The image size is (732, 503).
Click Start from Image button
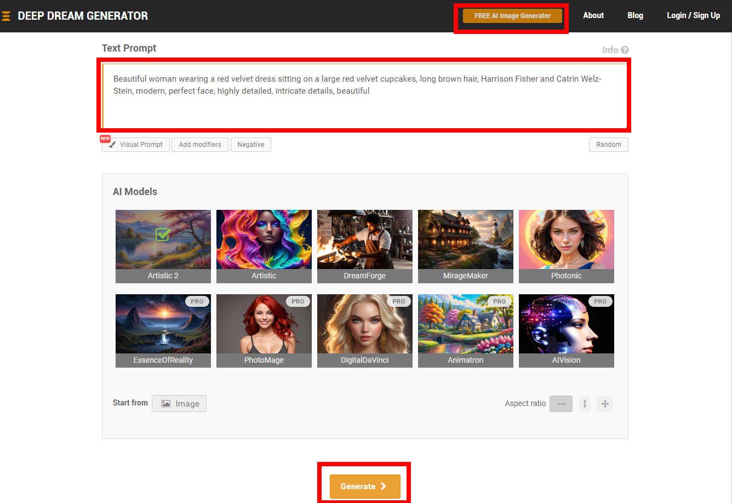179,404
